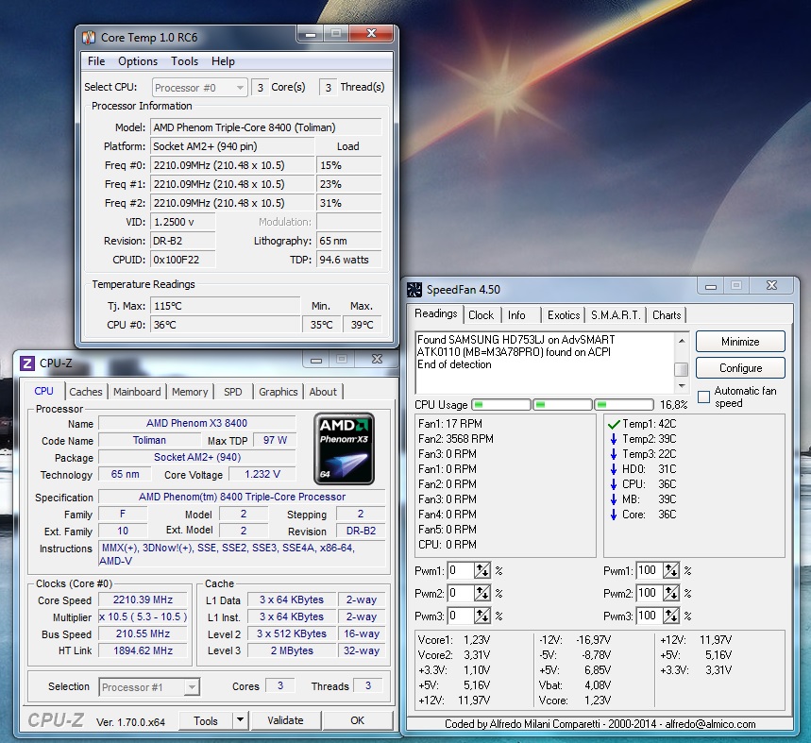Click the blue arrow icon beside Core: 36C
This screenshot has width=811, height=743.
click(x=614, y=515)
